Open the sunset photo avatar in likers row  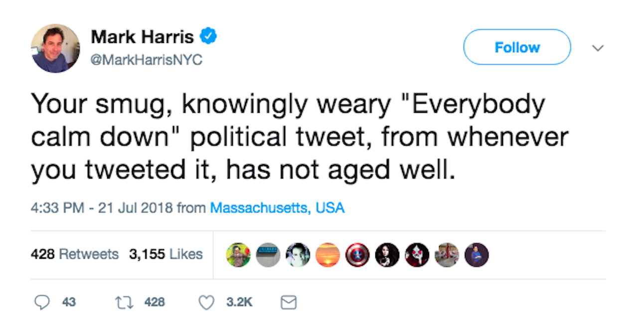[x=327, y=255]
